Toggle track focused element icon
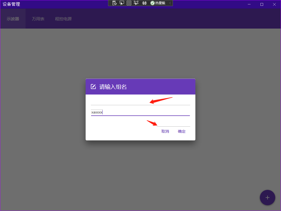281x211 pixels. [136, 3]
